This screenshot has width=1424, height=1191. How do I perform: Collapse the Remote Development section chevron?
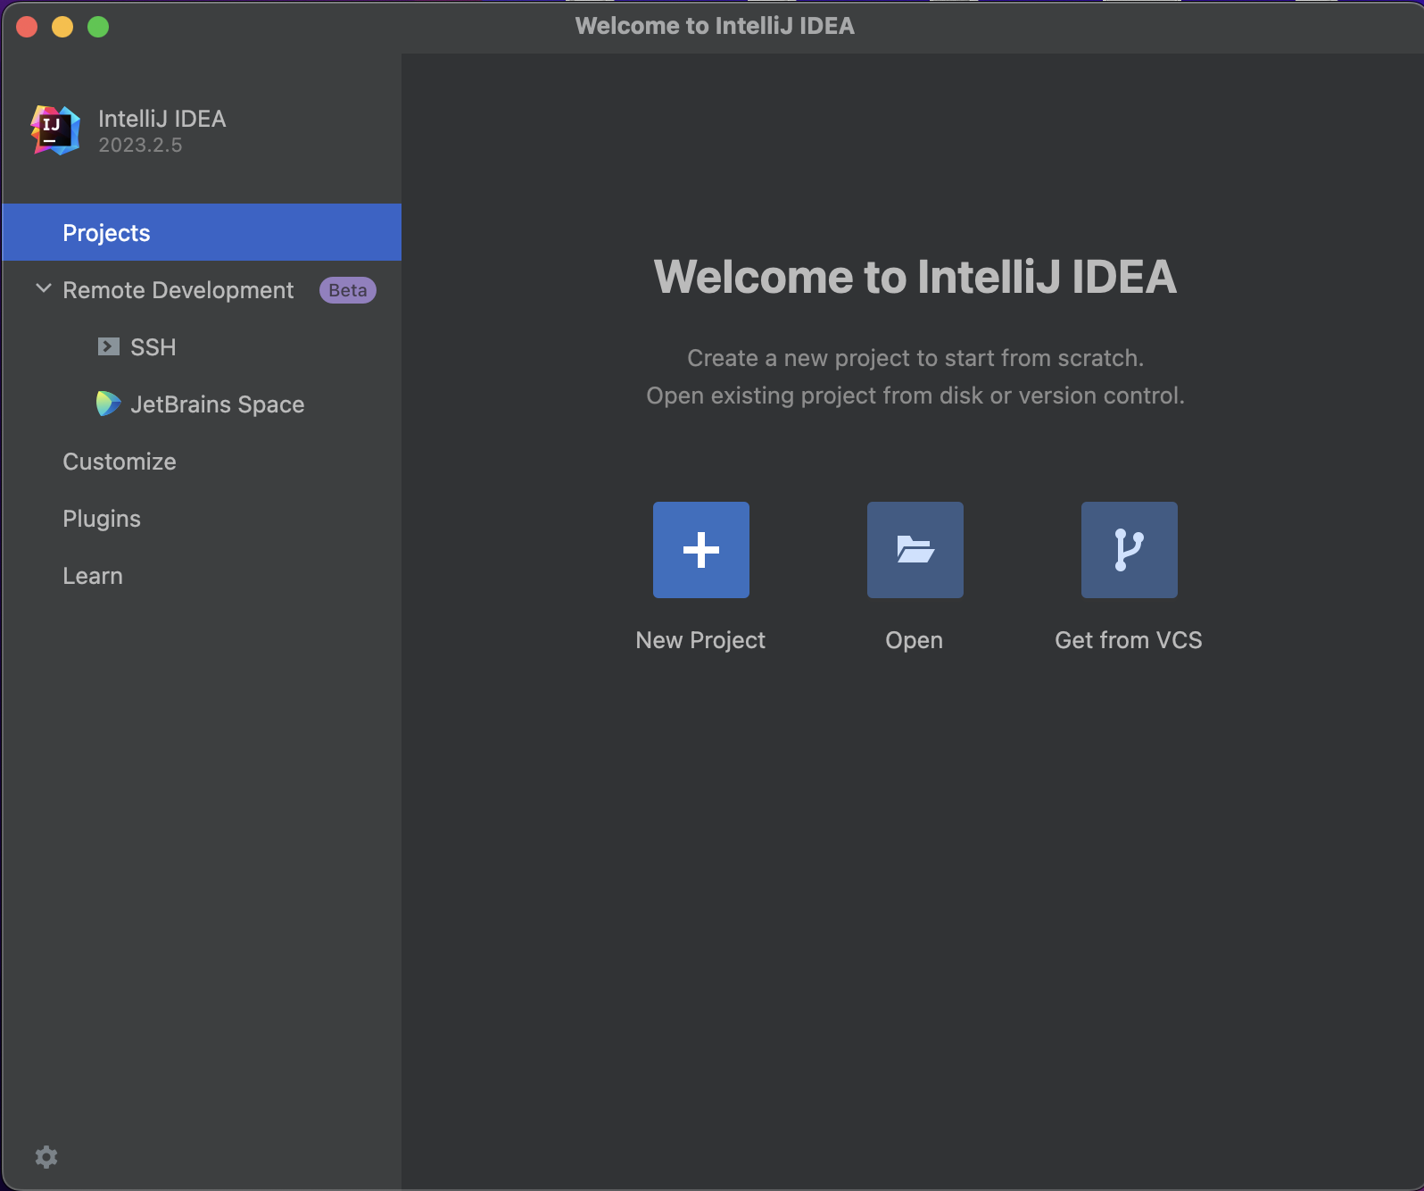pos(43,288)
